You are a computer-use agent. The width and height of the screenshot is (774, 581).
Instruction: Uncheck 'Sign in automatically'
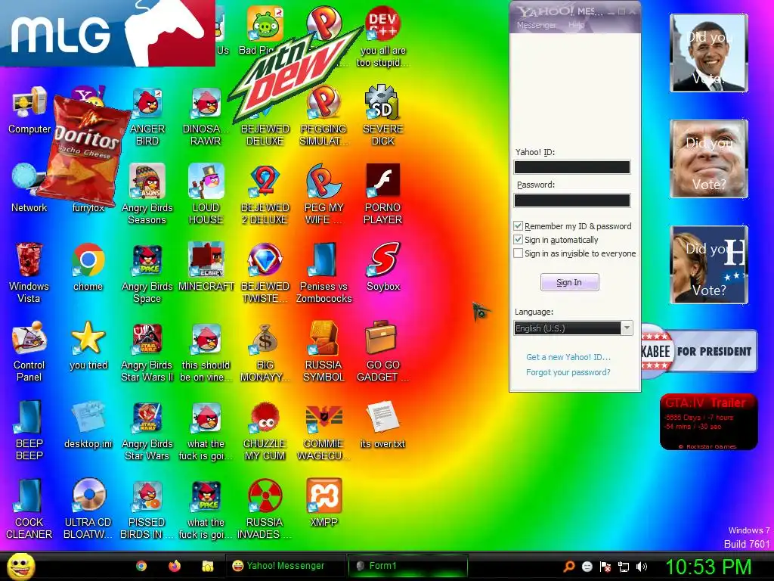(519, 240)
